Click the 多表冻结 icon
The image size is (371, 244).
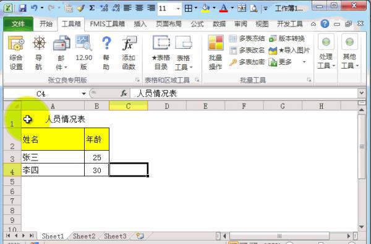(232, 38)
